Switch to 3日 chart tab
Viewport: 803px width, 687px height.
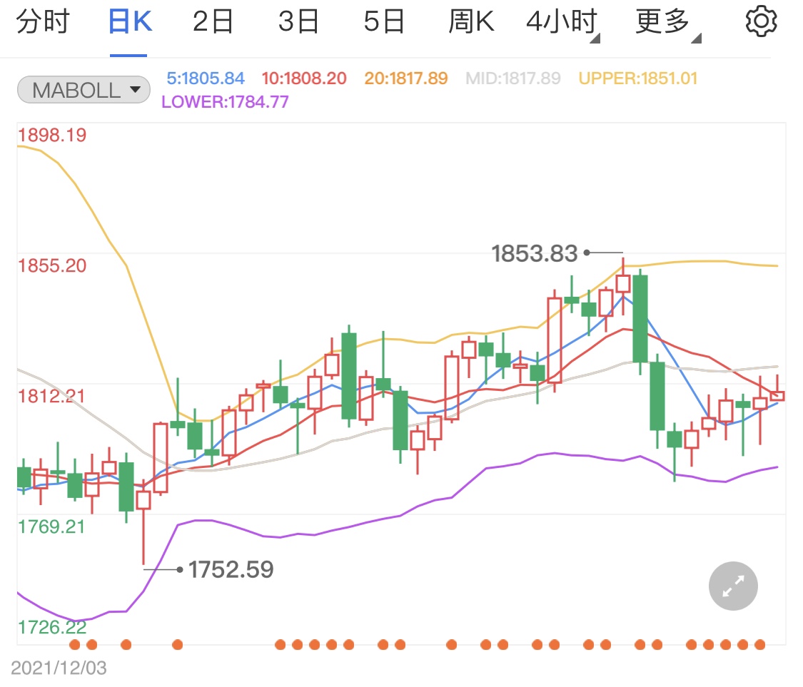(x=298, y=21)
